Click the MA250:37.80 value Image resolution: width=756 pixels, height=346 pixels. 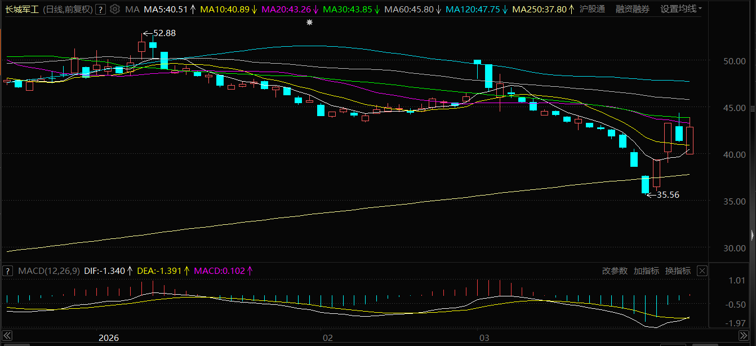tap(540, 9)
